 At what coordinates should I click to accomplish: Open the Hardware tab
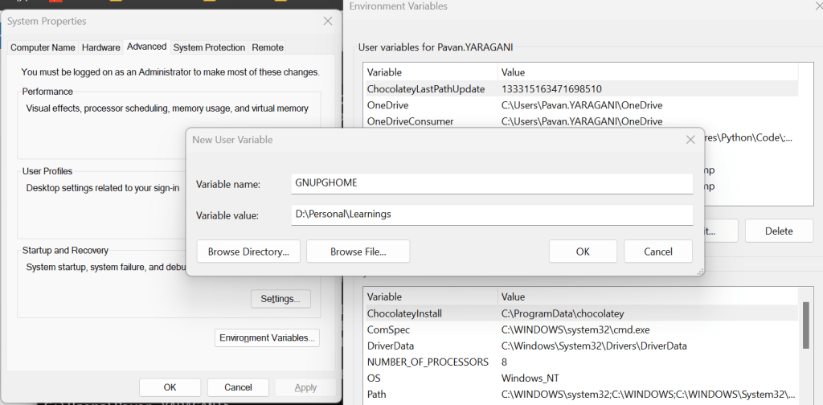101,47
